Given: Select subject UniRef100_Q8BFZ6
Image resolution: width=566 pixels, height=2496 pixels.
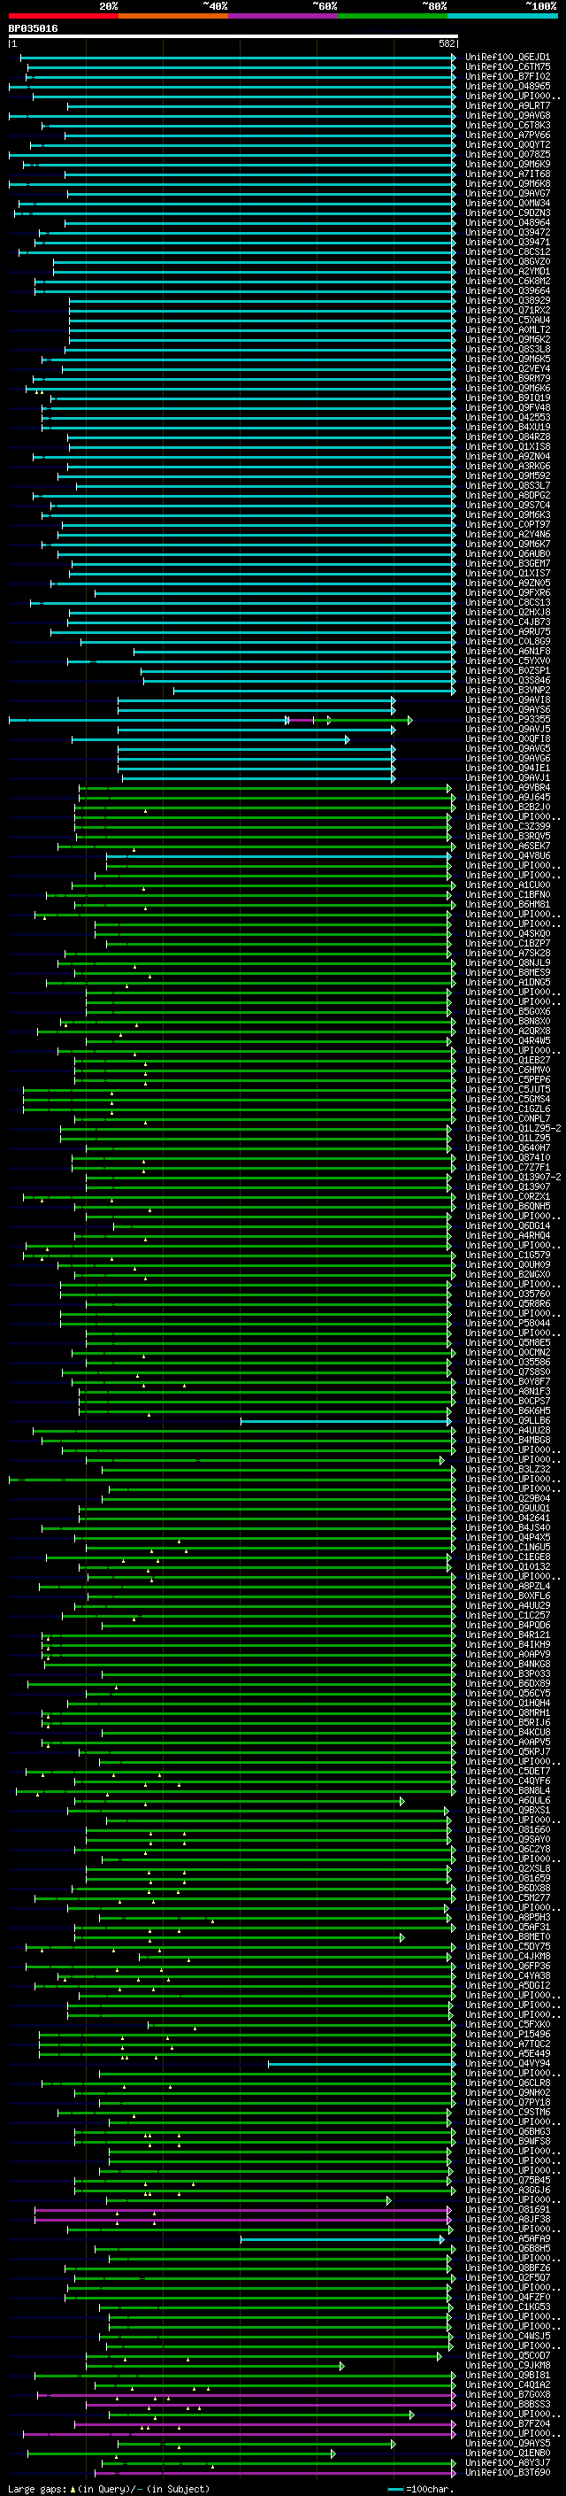Looking at the screenshot, I should [x=508, y=2268].
